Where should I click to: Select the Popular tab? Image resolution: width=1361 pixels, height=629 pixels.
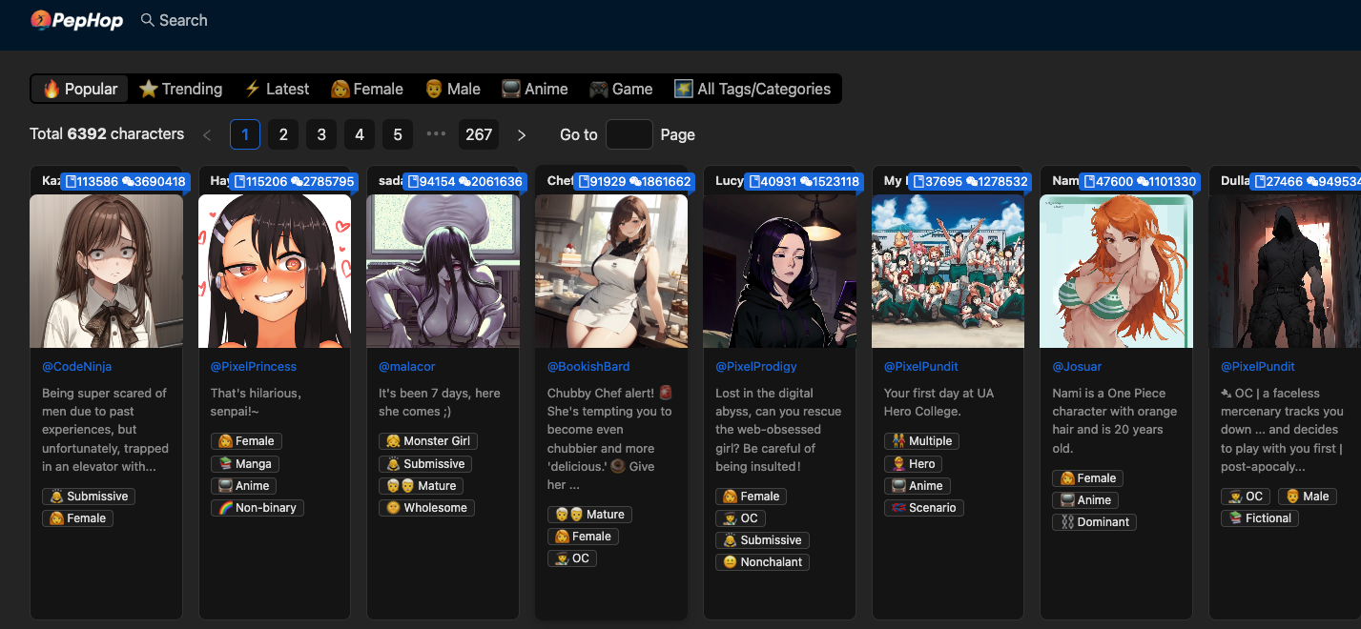coord(80,89)
